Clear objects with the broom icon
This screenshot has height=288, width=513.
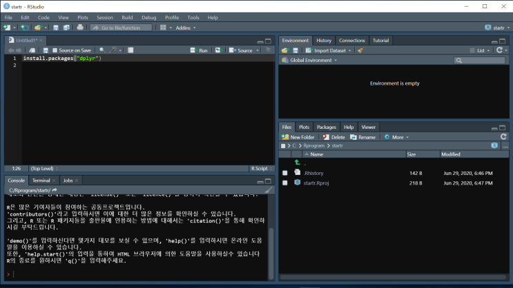(360, 50)
